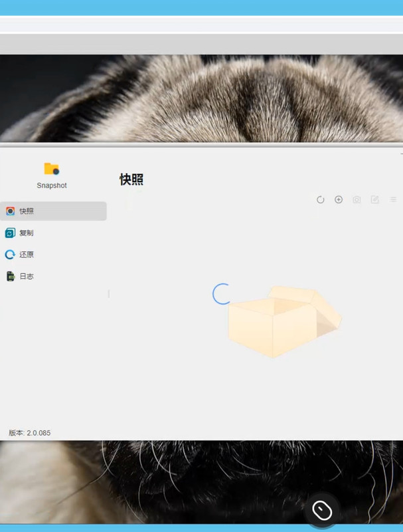Click the 还原 circular arrow icon
Screen dimensions: 403x532
(x=10, y=255)
